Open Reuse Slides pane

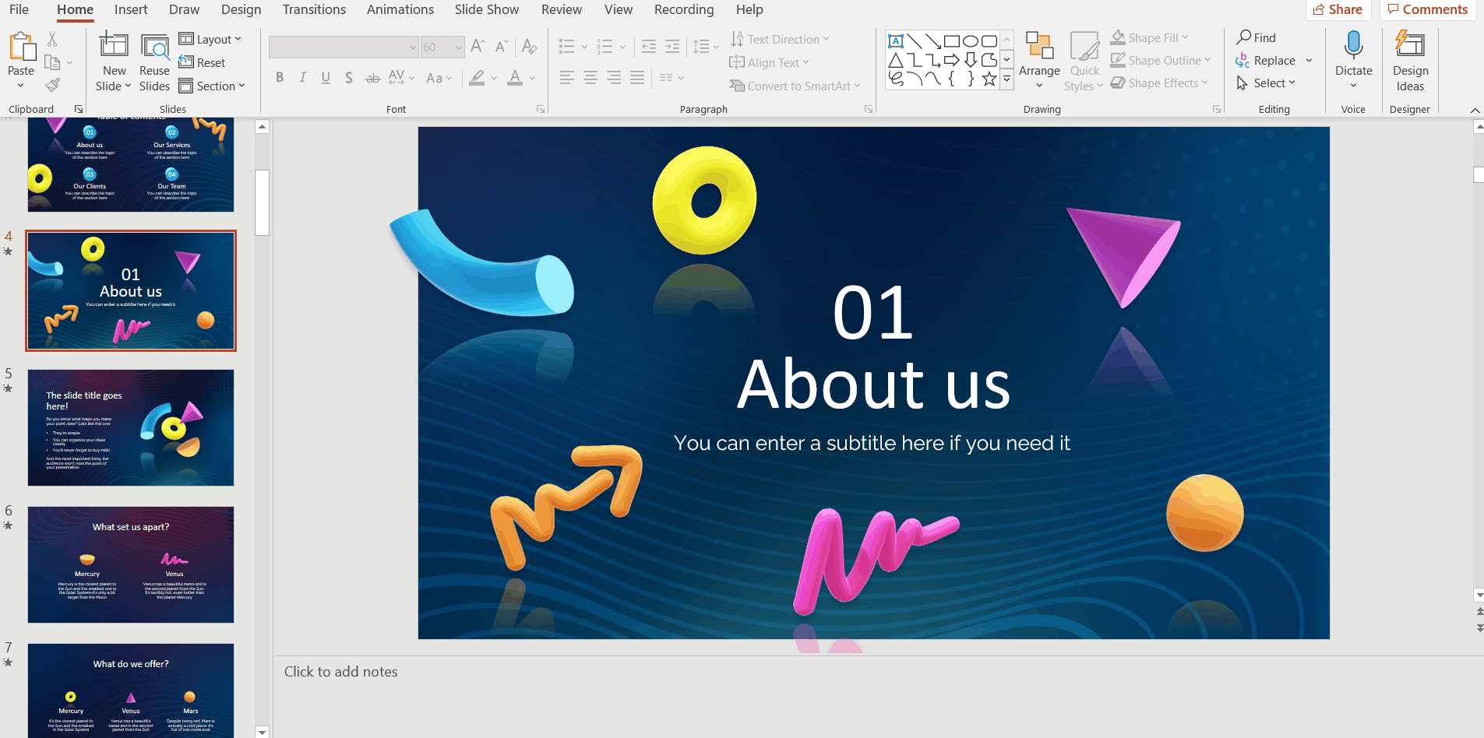[x=154, y=62]
